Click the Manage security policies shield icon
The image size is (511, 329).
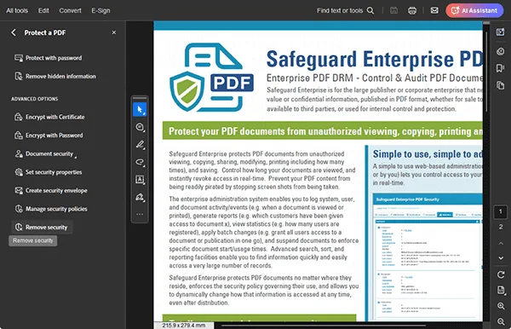[19, 209]
